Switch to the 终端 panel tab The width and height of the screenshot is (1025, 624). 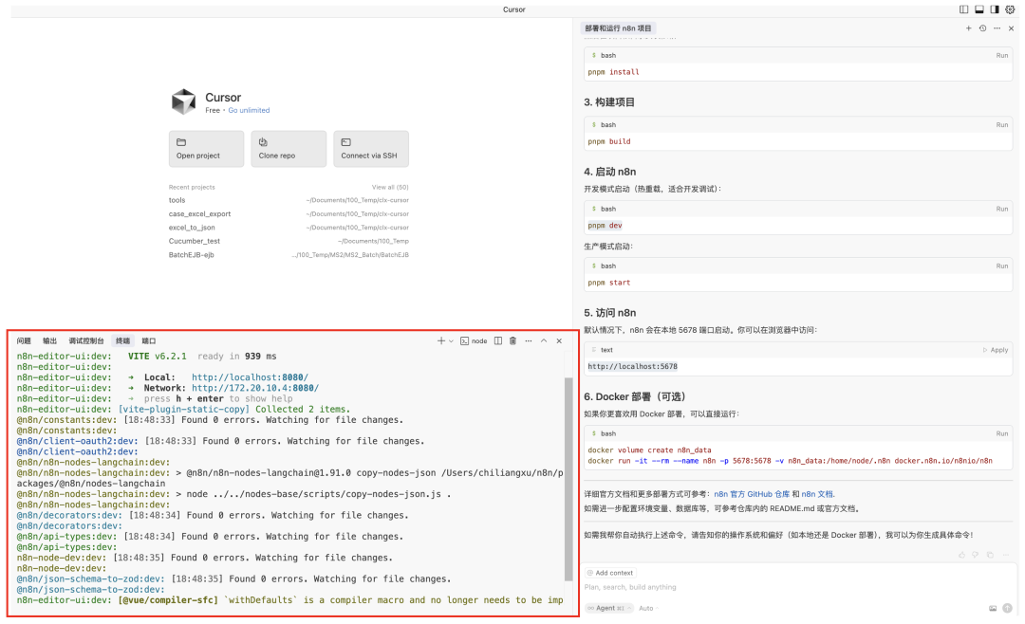122,341
